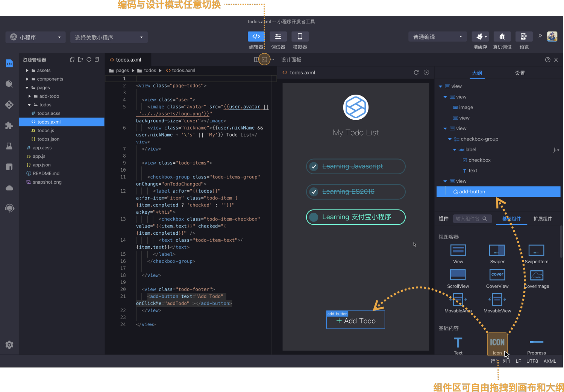Click the AXML language mode indicator

point(550,361)
